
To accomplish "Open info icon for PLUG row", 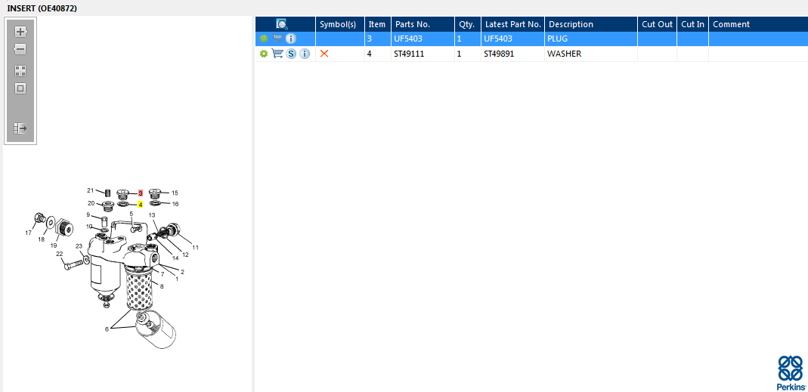I will [x=291, y=39].
